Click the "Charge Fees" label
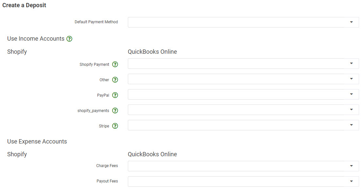The width and height of the screenshot is (362, 190). pos(107,166)
